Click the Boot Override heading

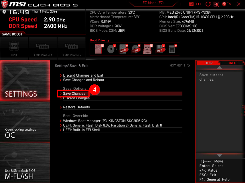pos(75,116)
